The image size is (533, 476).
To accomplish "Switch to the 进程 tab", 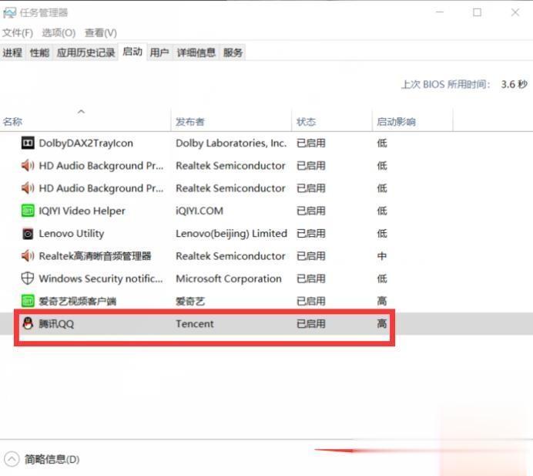I will click(x=12, y=52).
